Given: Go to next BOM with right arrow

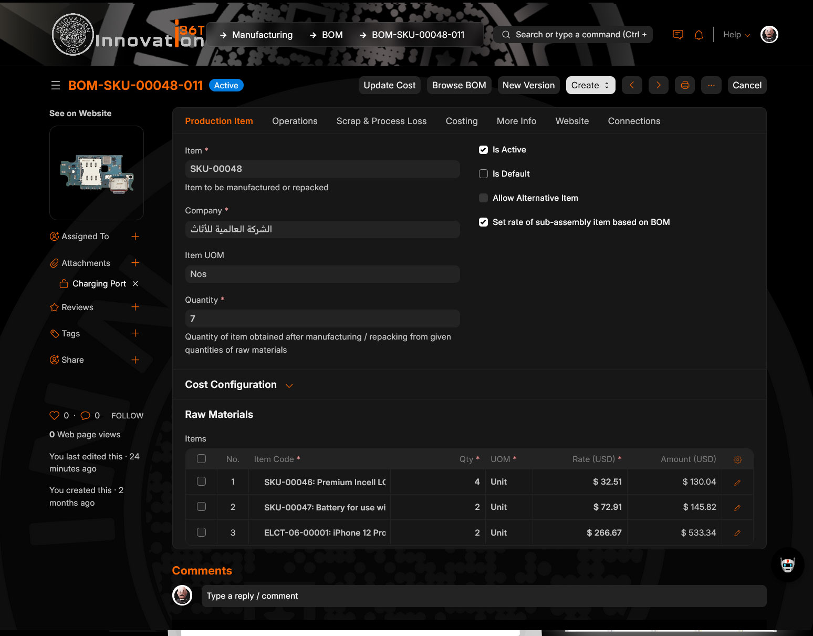Looking at the screenshot, I should (x=658, y=85).
